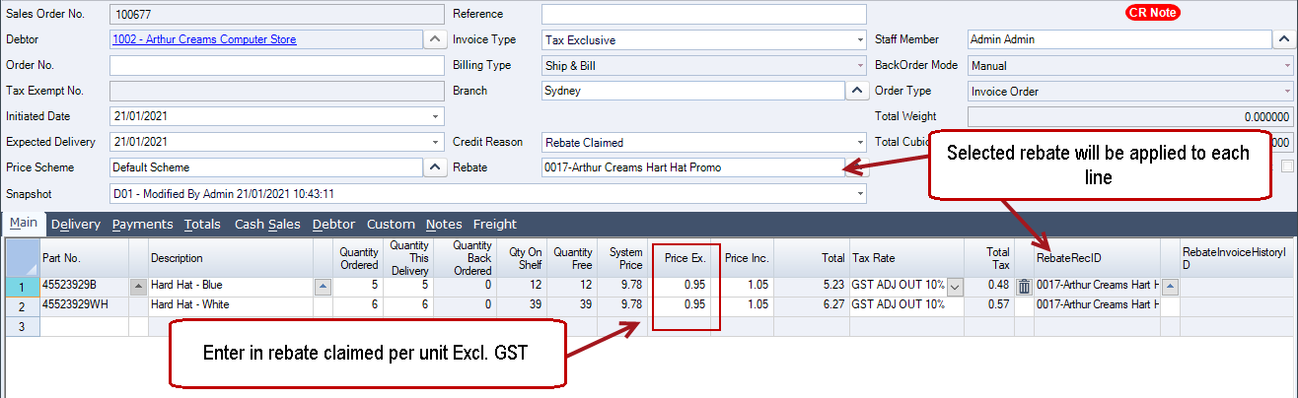This screenshot has height=398, width=1298.
Task: Open the Tax Rate dropdown on row 1
Action: tap(954, 287)
